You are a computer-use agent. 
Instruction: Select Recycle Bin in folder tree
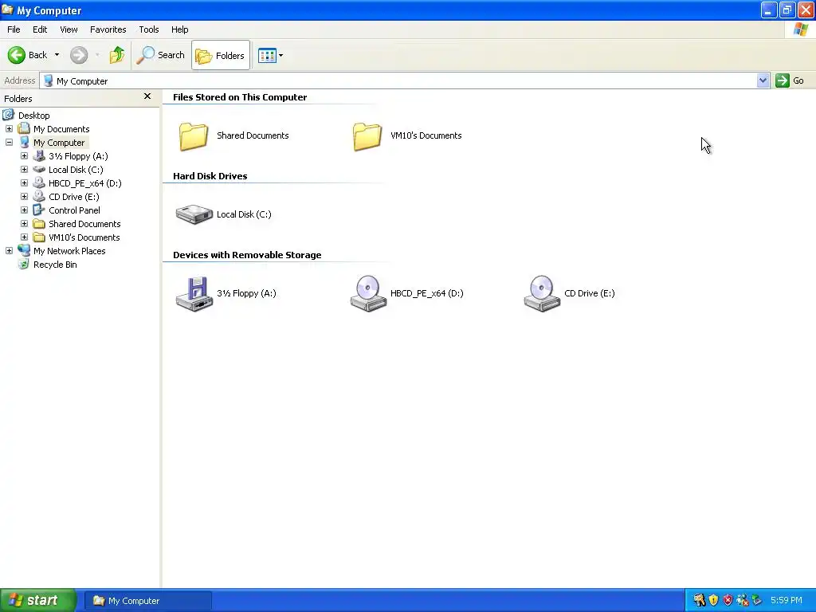tap(55, 265)
